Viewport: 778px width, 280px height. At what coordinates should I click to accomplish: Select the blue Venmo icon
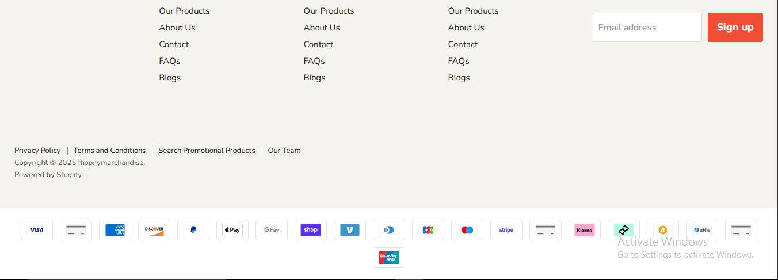pyautogui.click(x=350, y=230)
